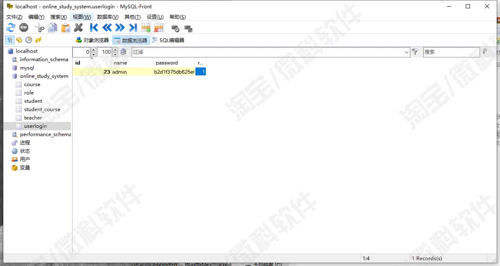Screen dimensions: 500x266
Task: Open the 帮助(S) menu
Action: coord(177,17)
